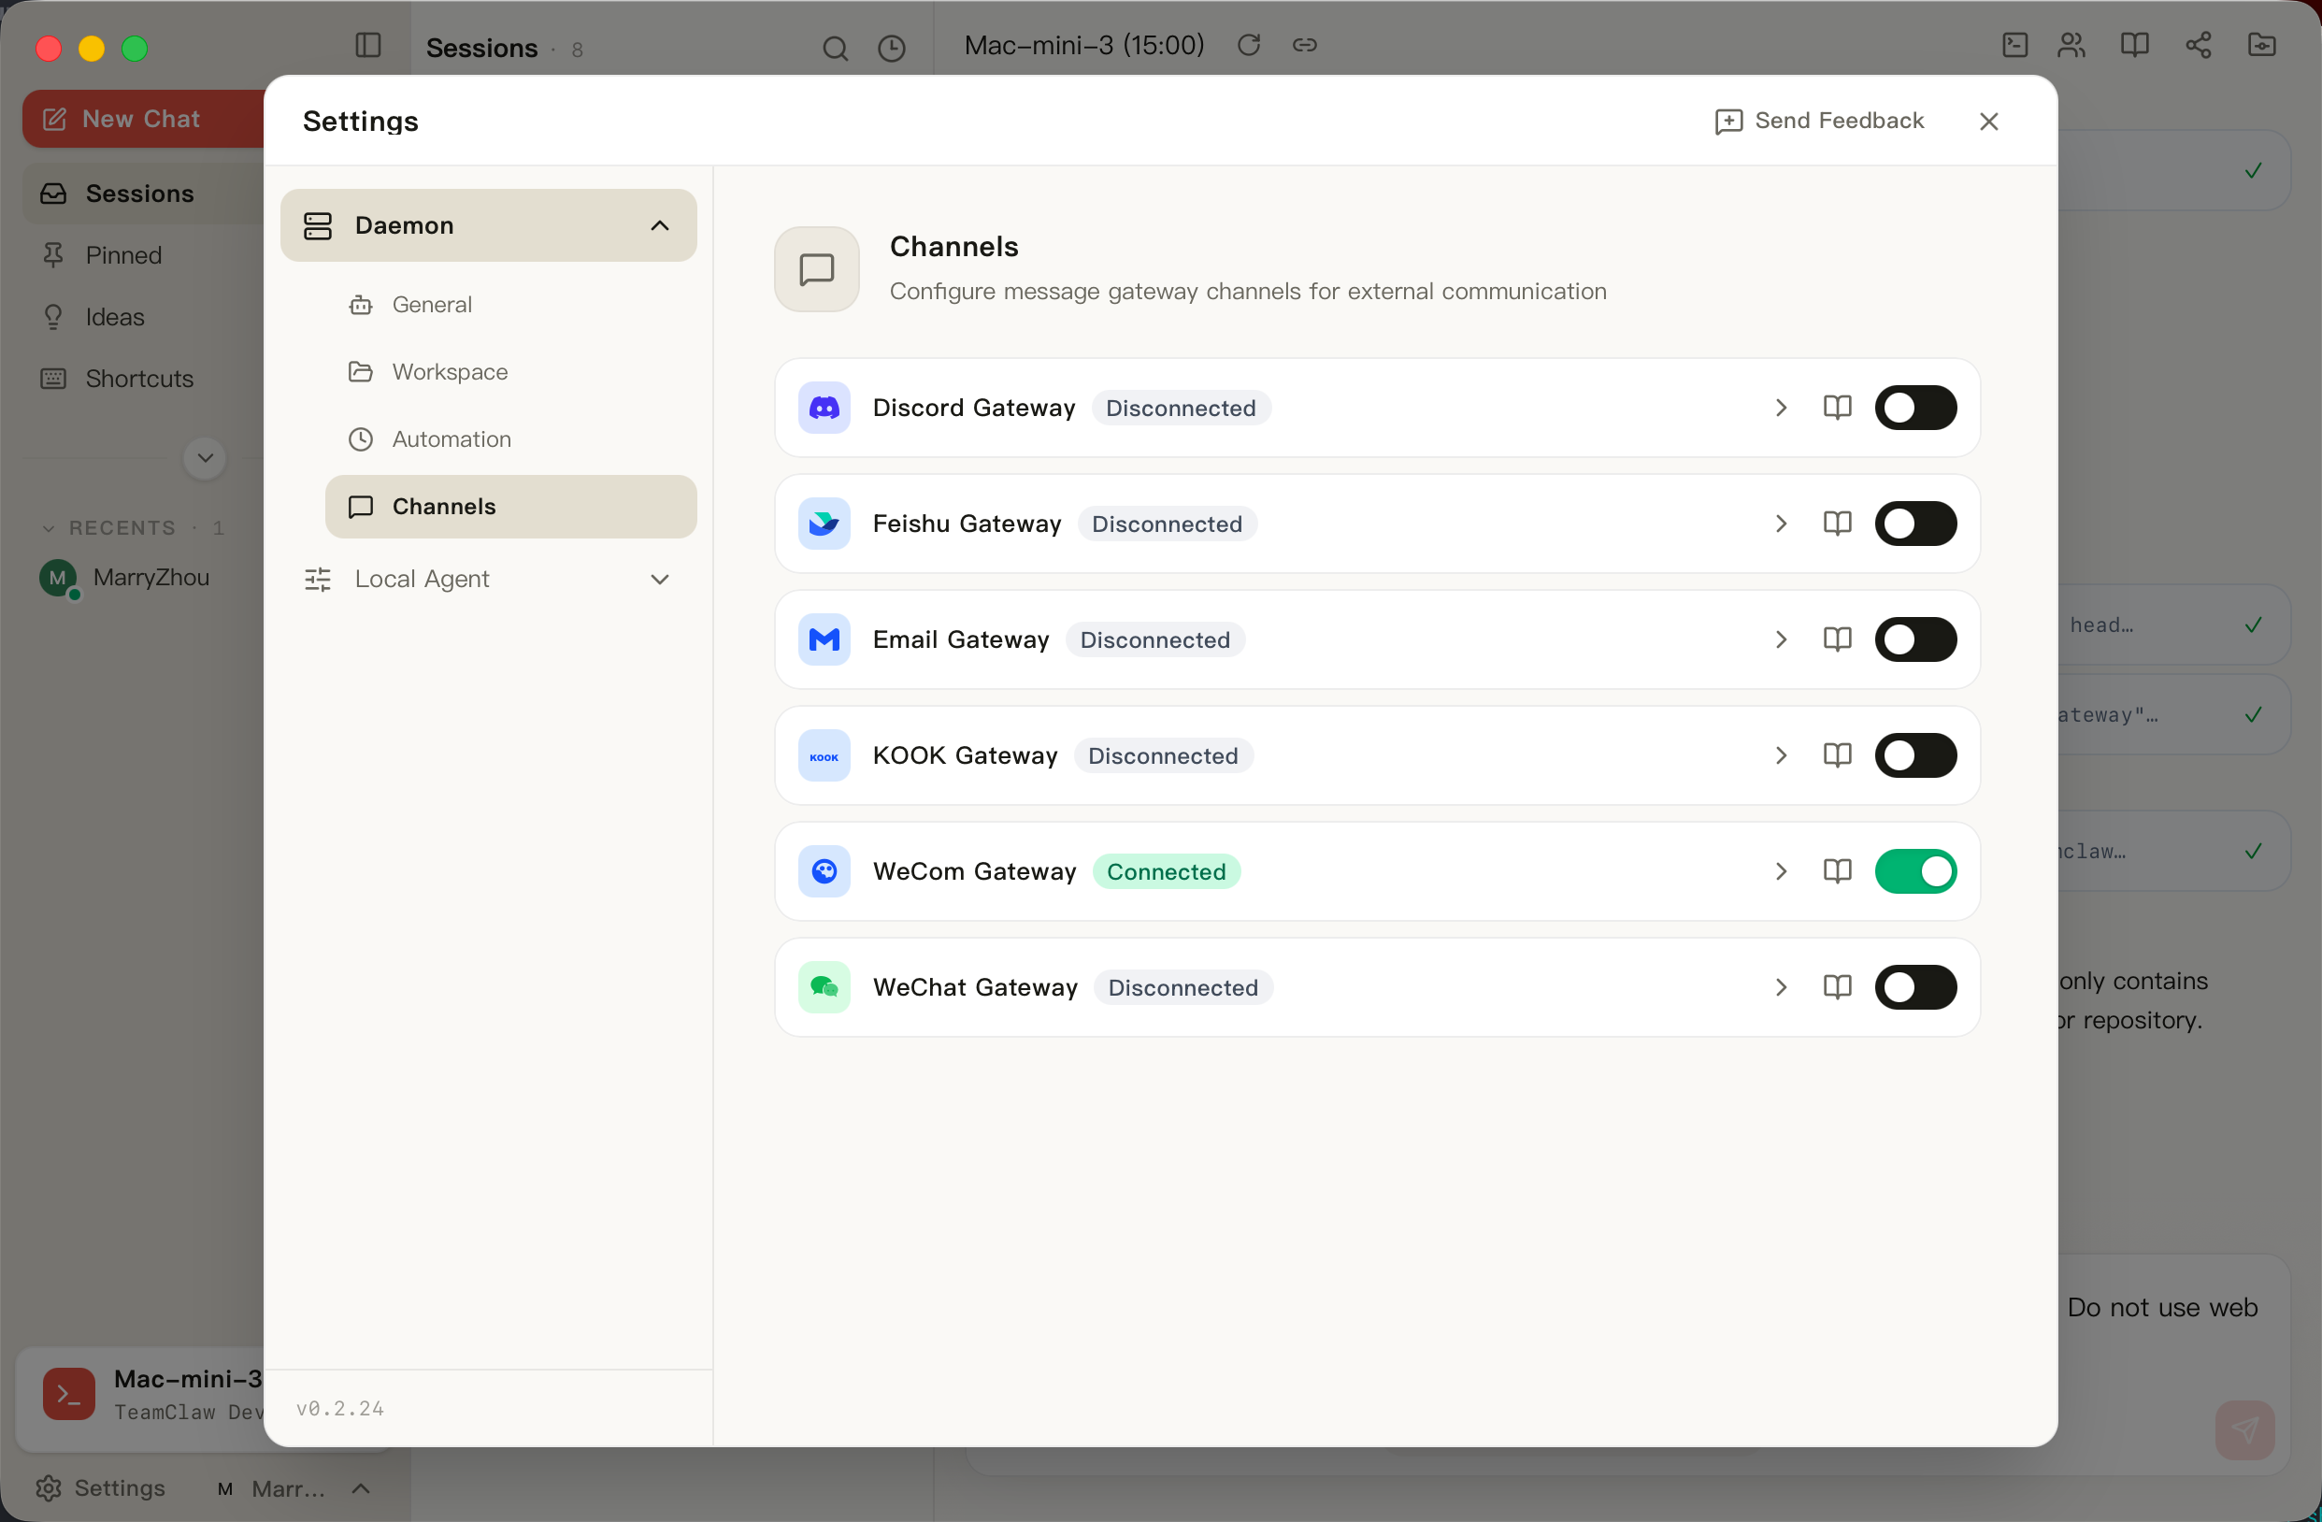Open the terminal panel icon
Viewport: 2322px width, 1522px height.
(x=2014, y=45)
